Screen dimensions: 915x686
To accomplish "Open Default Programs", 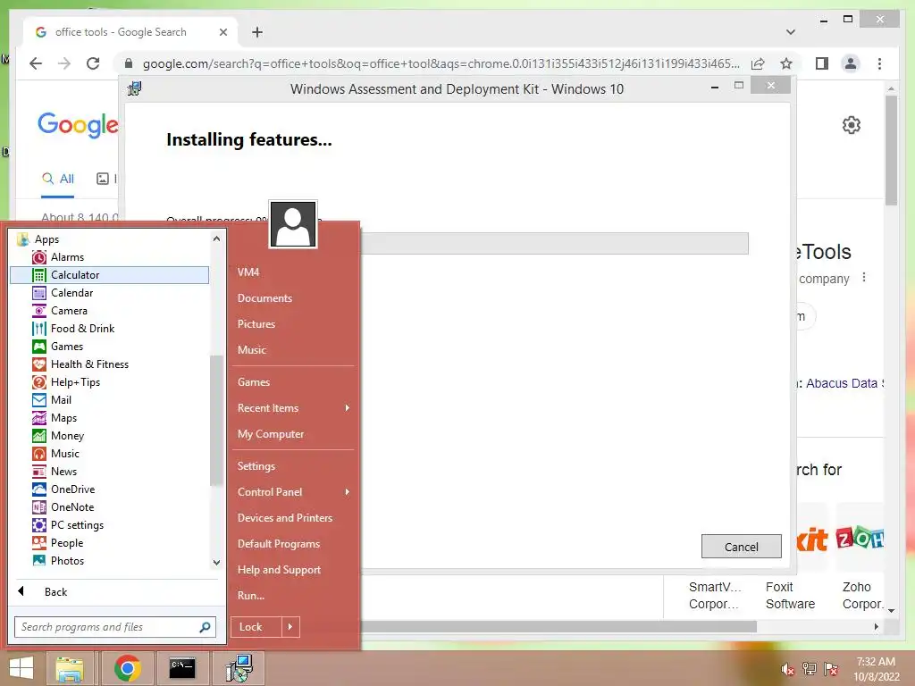I will tap(279, 544).
